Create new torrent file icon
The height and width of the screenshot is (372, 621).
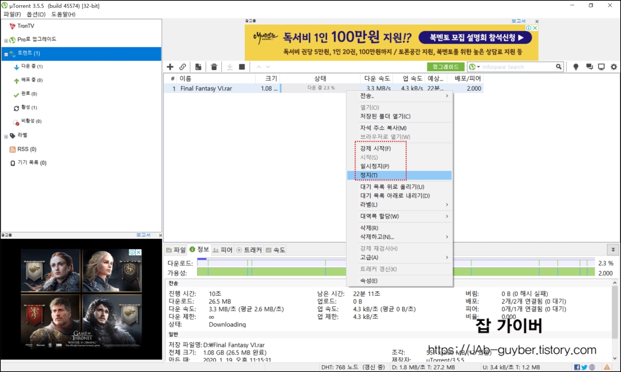tap(198, 67)
